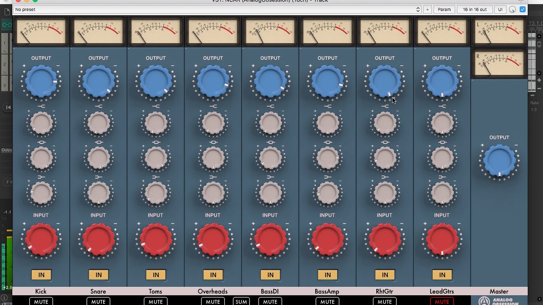Unmute the LeadGtrs track red MUTE
Screen dimensions: 543x305
point(442,302)
